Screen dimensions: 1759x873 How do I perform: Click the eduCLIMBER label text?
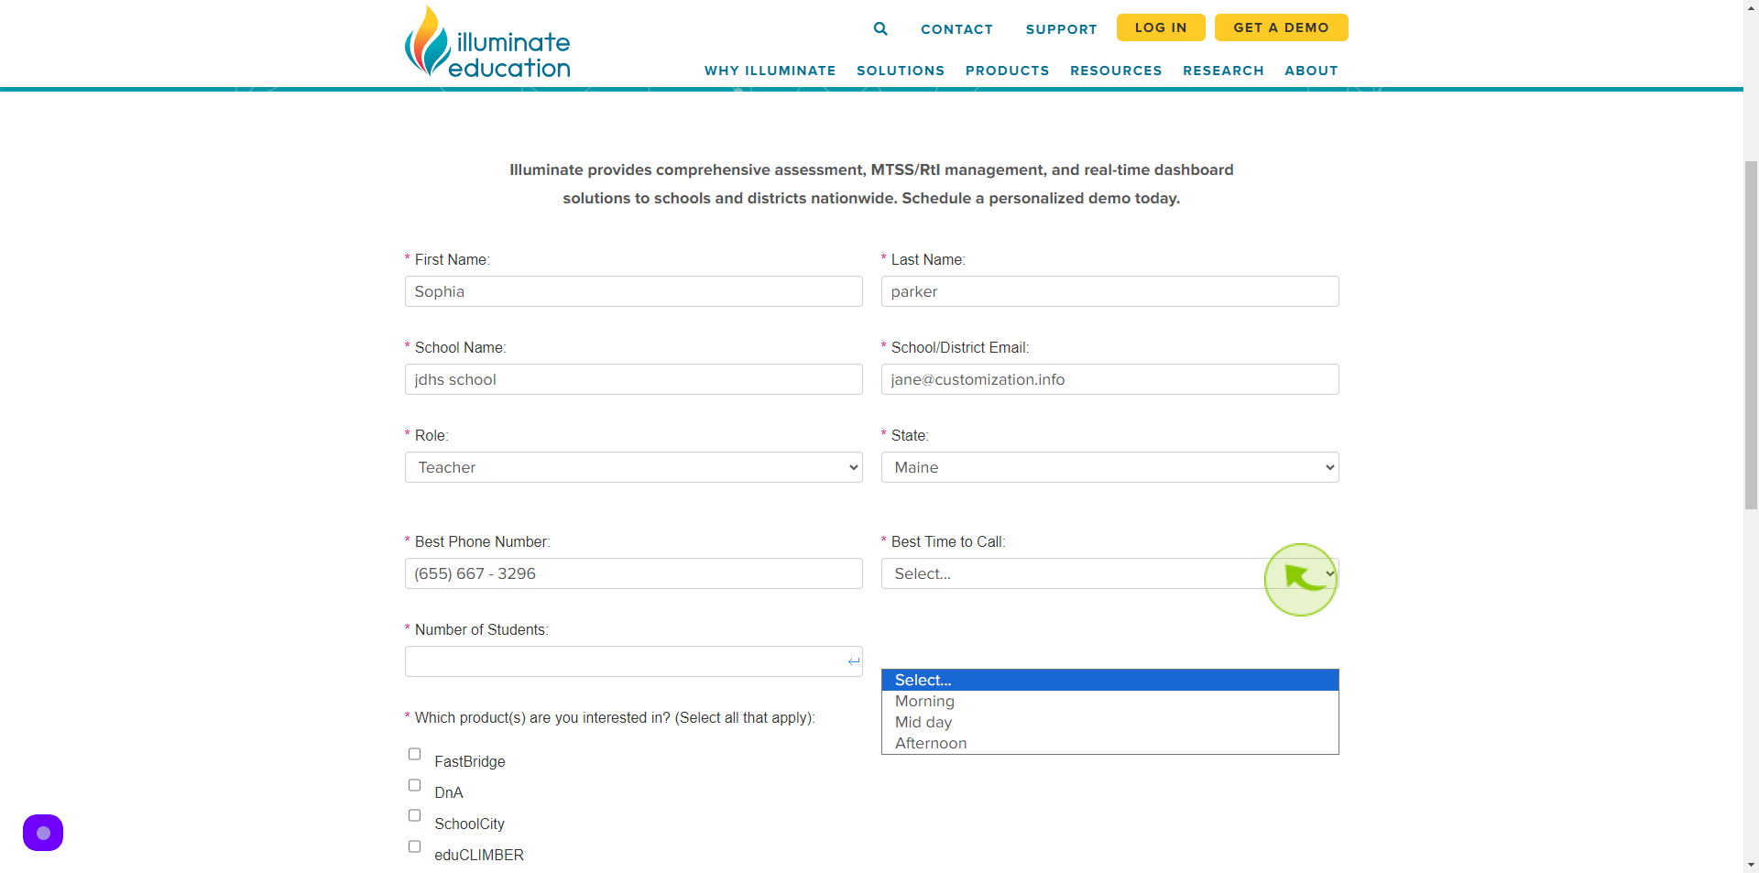[x=479, y=855]
